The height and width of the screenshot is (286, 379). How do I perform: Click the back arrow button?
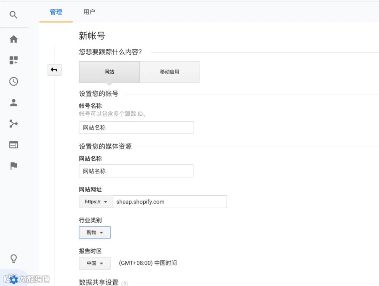click(x=54, y=70)
